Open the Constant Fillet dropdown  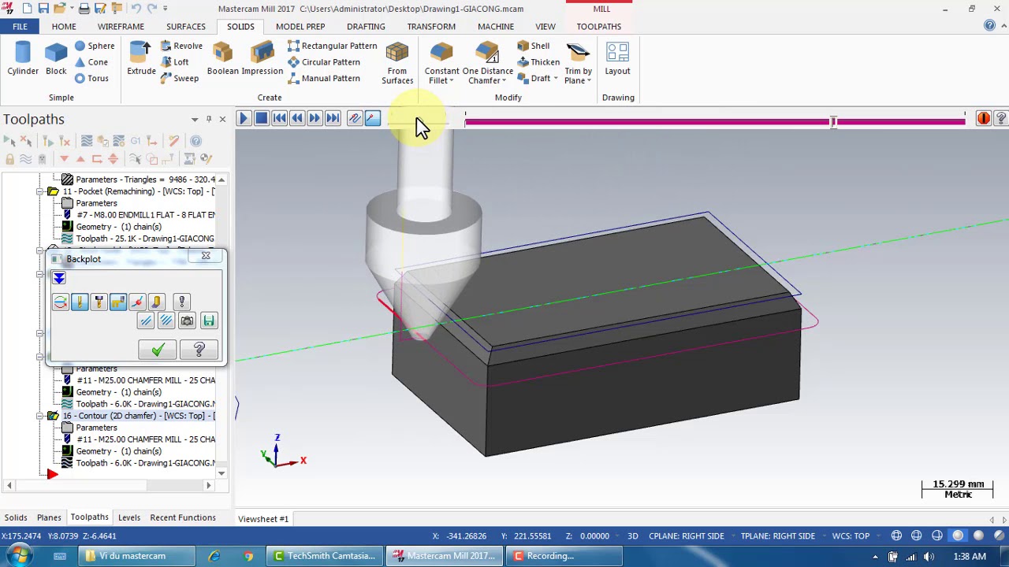coord(452,80)
